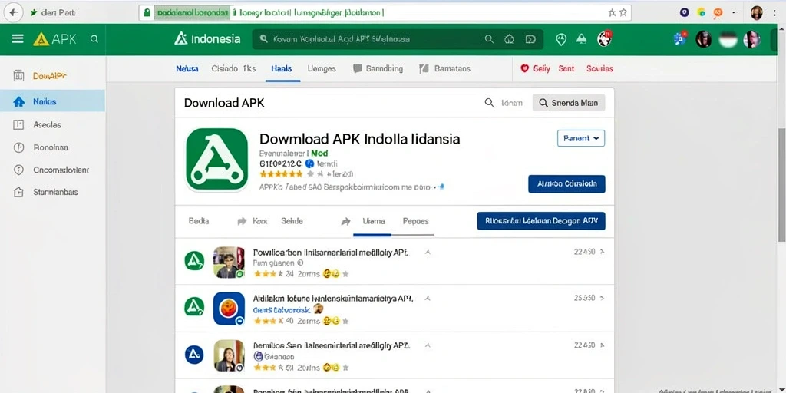Click the bookmark star in the address bar

coord(623,12)
